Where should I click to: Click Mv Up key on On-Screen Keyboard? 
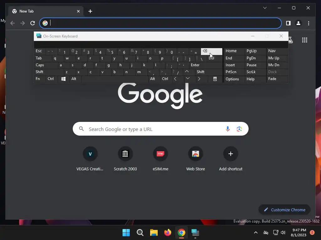(277, 58)
